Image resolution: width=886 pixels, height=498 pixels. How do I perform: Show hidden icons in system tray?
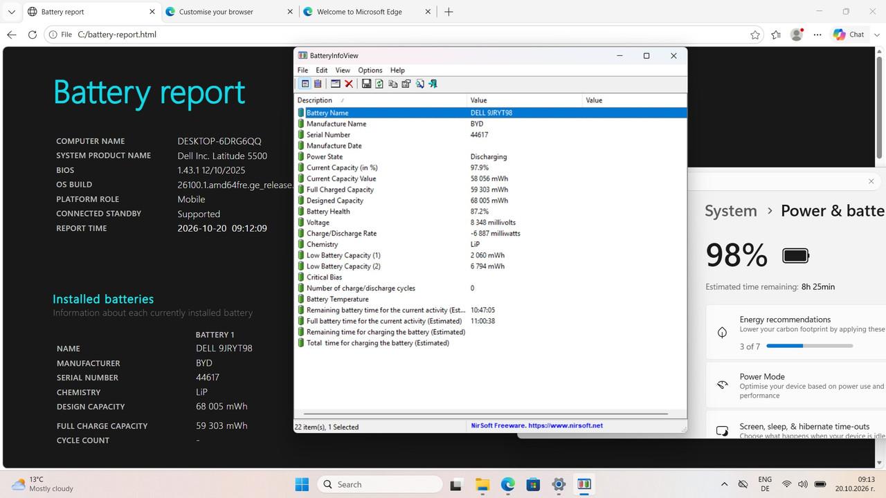724,484
